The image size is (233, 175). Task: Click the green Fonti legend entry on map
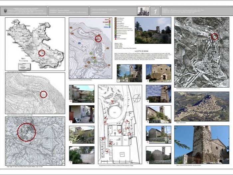click(x=108, y=25)
